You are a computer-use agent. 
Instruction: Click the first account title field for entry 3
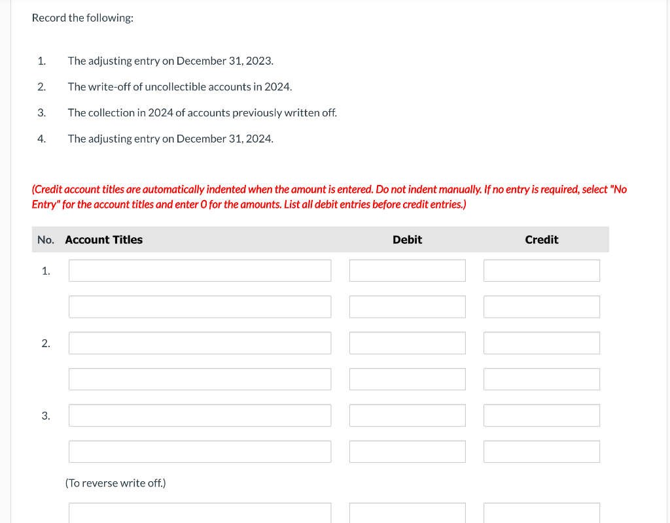(x=200, y=414)
